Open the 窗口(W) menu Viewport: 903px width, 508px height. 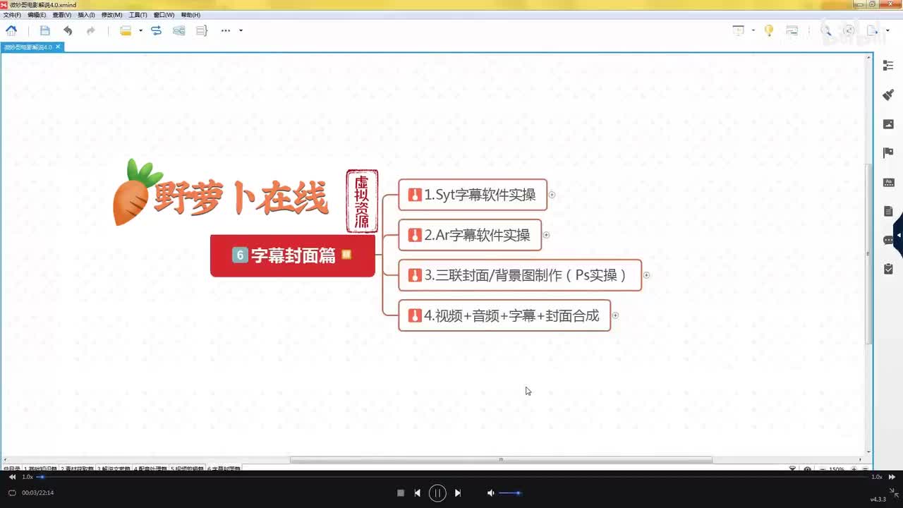pos(164,15)
